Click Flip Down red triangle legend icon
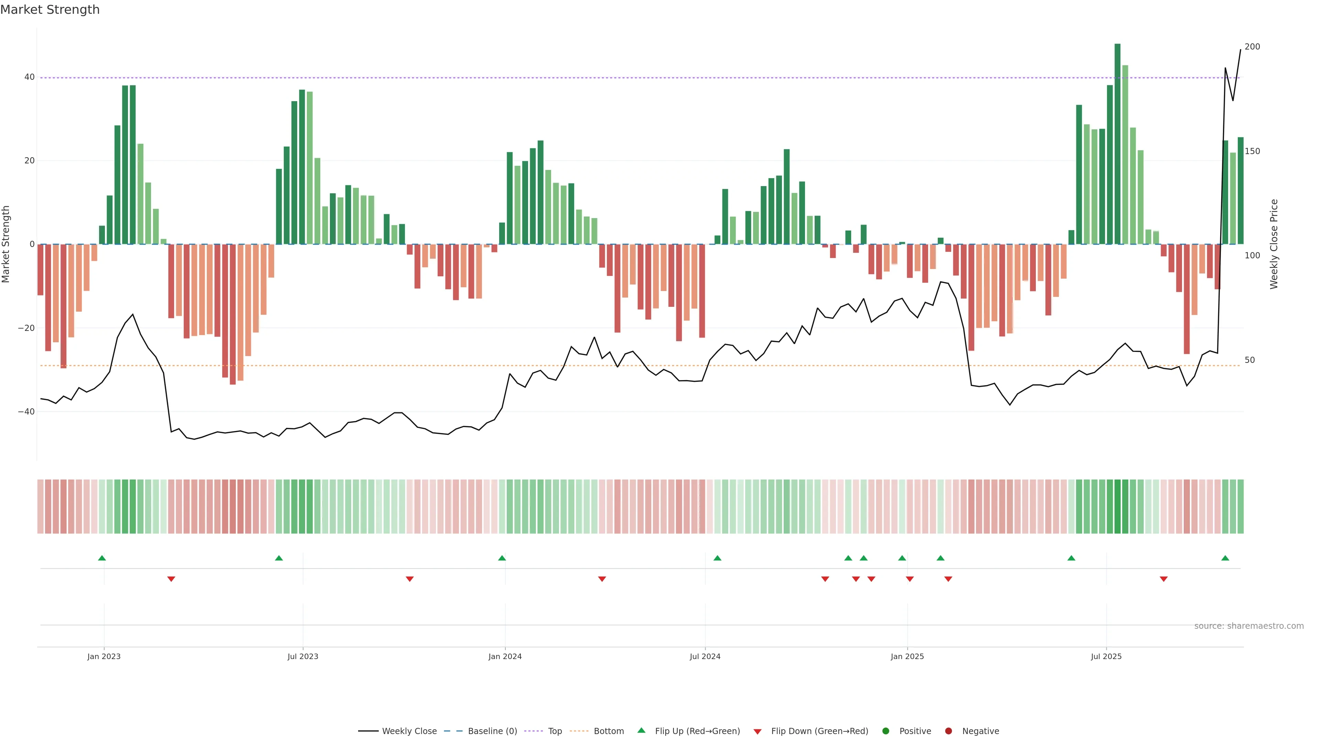The width and height of the screenshot is (1321, 743). [758, 732]
